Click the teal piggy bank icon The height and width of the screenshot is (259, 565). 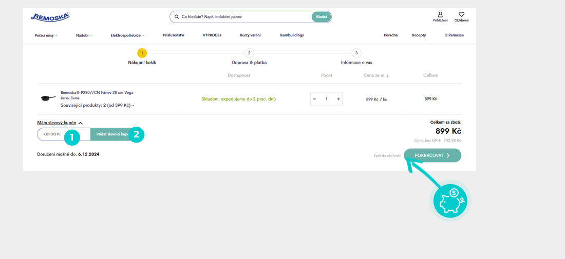(450, 200)
